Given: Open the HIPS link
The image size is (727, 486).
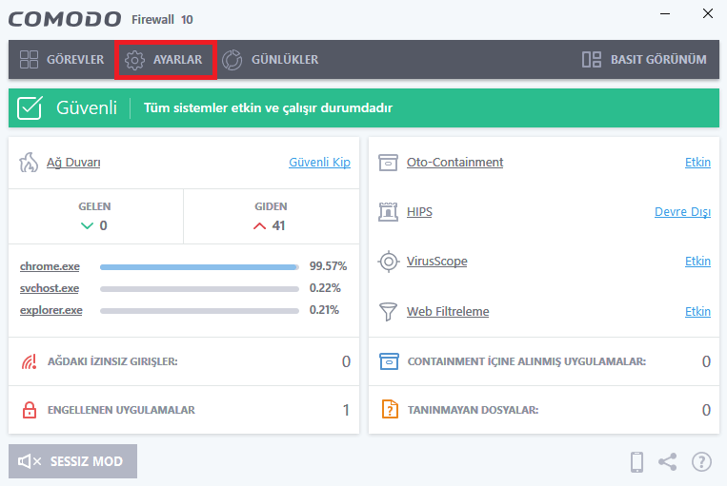Looking at the screenshot, I should 419,212.
